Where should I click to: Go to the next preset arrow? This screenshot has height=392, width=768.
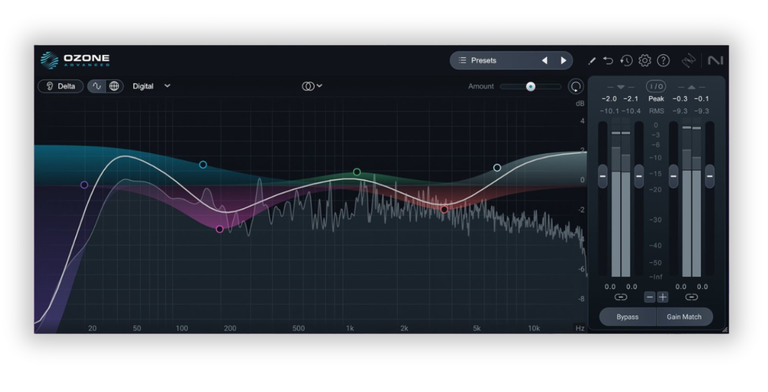coord(563,60)
